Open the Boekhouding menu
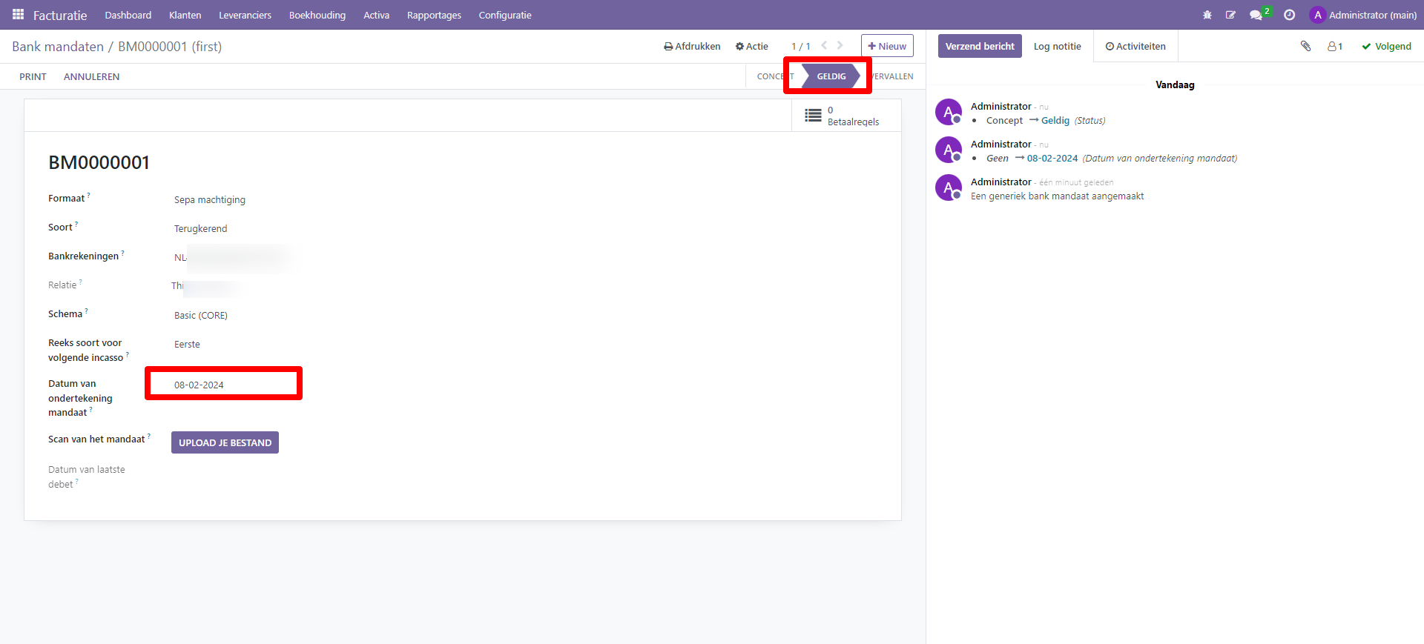 (x=317, y=15)
